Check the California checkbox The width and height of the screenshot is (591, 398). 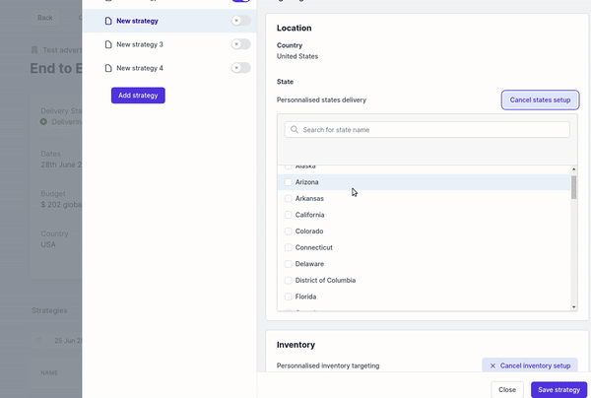[x=289, y=215]
